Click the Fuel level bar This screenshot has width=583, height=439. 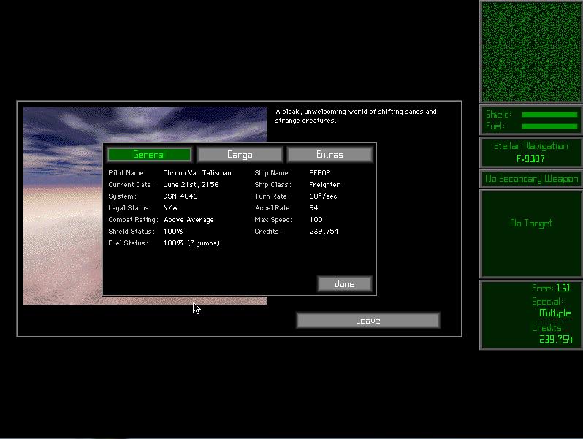pyautogui.click(x=549, y=126)
